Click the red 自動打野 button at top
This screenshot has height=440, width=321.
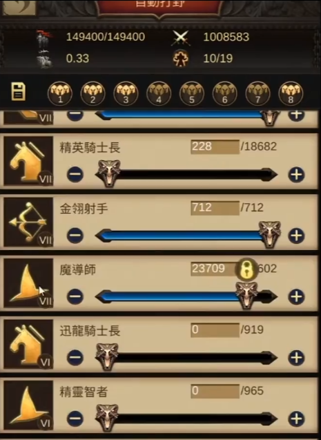[159, 6]
